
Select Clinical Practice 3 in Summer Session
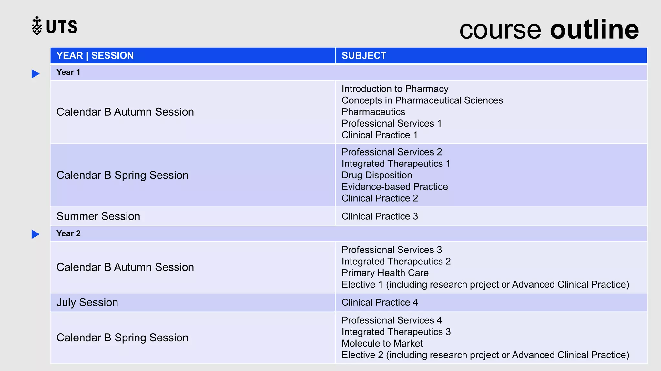380,216
